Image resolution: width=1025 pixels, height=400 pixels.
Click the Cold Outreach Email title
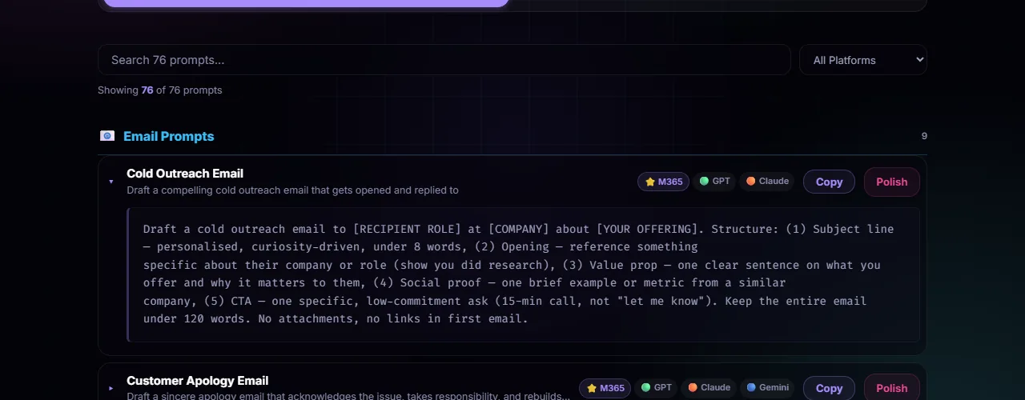[x=185, y=174]
